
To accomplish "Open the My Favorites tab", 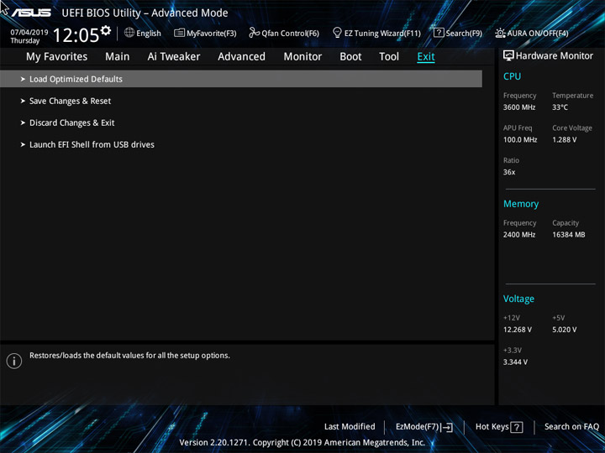I will [57, 57].
